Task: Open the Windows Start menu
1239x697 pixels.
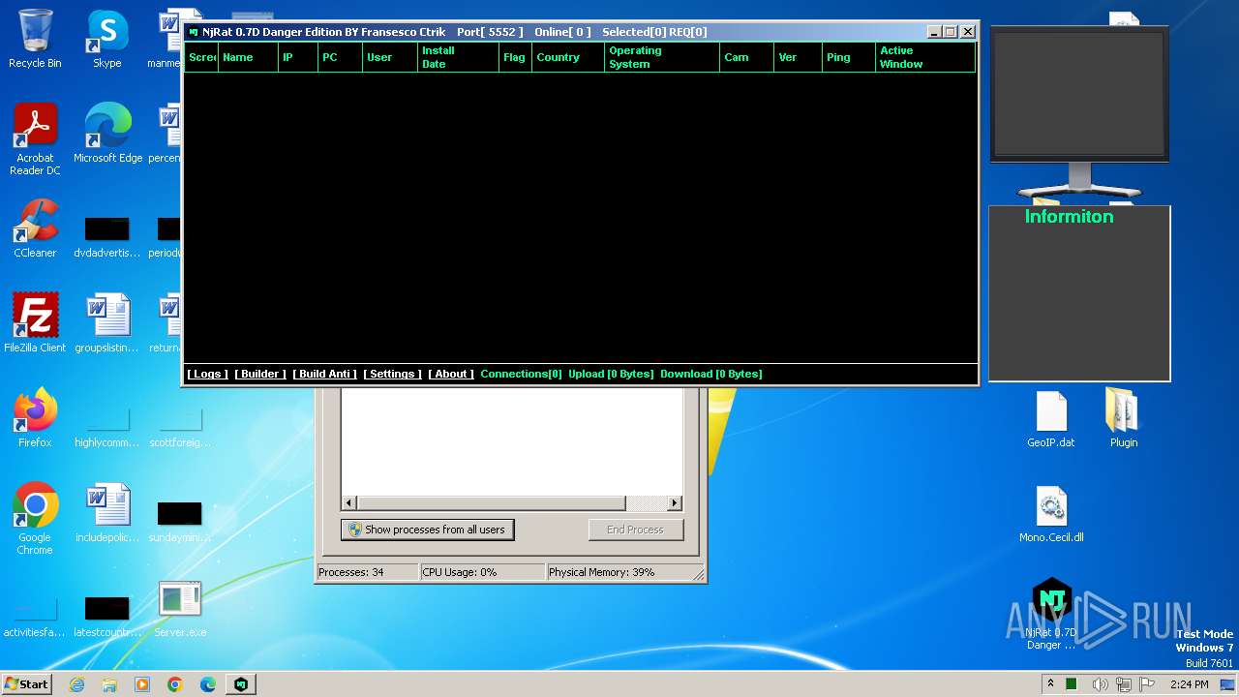Action: click(27, 683)
